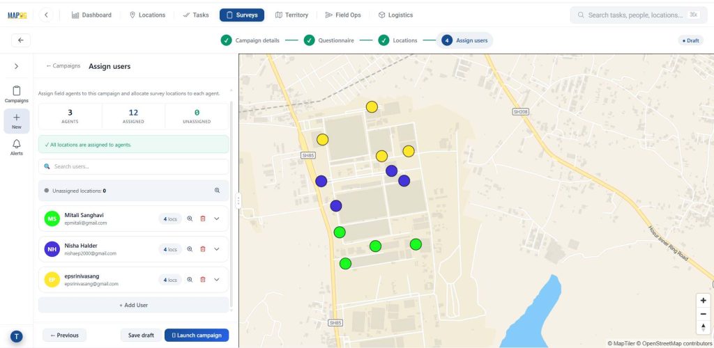Zoom in on the map
This screenshot has width=714, height=348.
[x=704, y=300]
